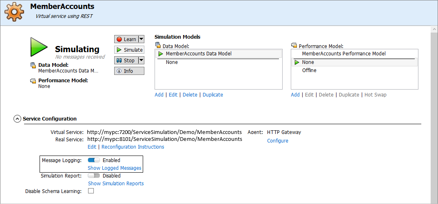Viewport: 438px width, 204px height.
Task: Select MemberAccounts Performance Model in list
Action: point(343,54)
